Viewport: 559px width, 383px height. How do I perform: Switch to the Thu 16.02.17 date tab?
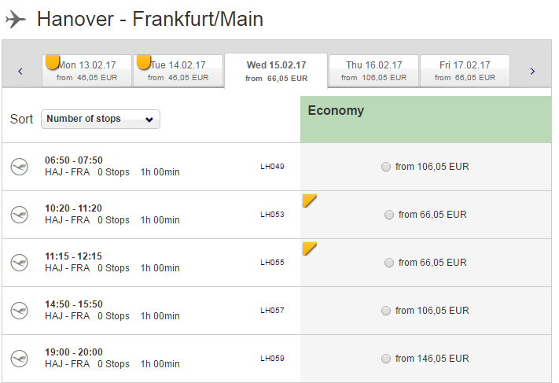pos(373,71)
